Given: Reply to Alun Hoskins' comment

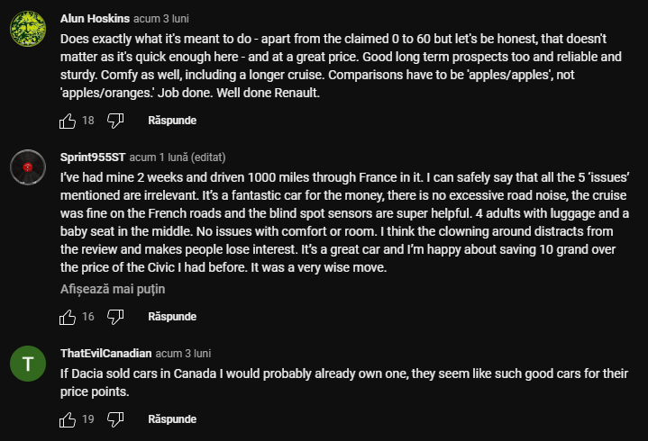Looking at the screenshot, I should (x=171, y=121).
